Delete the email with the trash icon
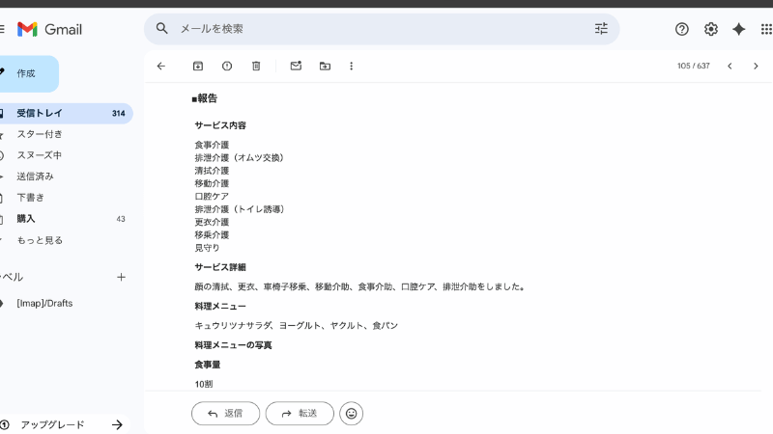Screen dimensions: 773x434 click(x=256, y=66)
